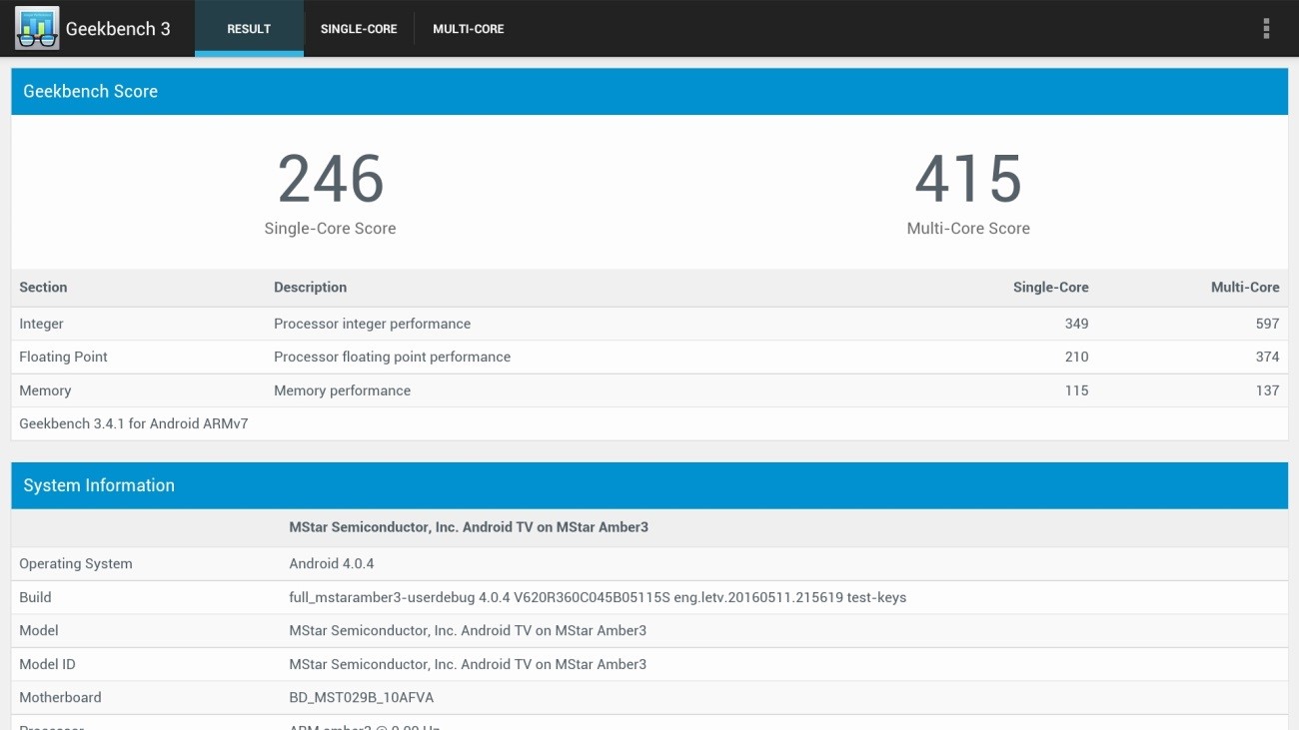Viewport: 1299px width, 730px height.
Task: Click the Geekbench 3 app icon
Action: coord(37,28)
